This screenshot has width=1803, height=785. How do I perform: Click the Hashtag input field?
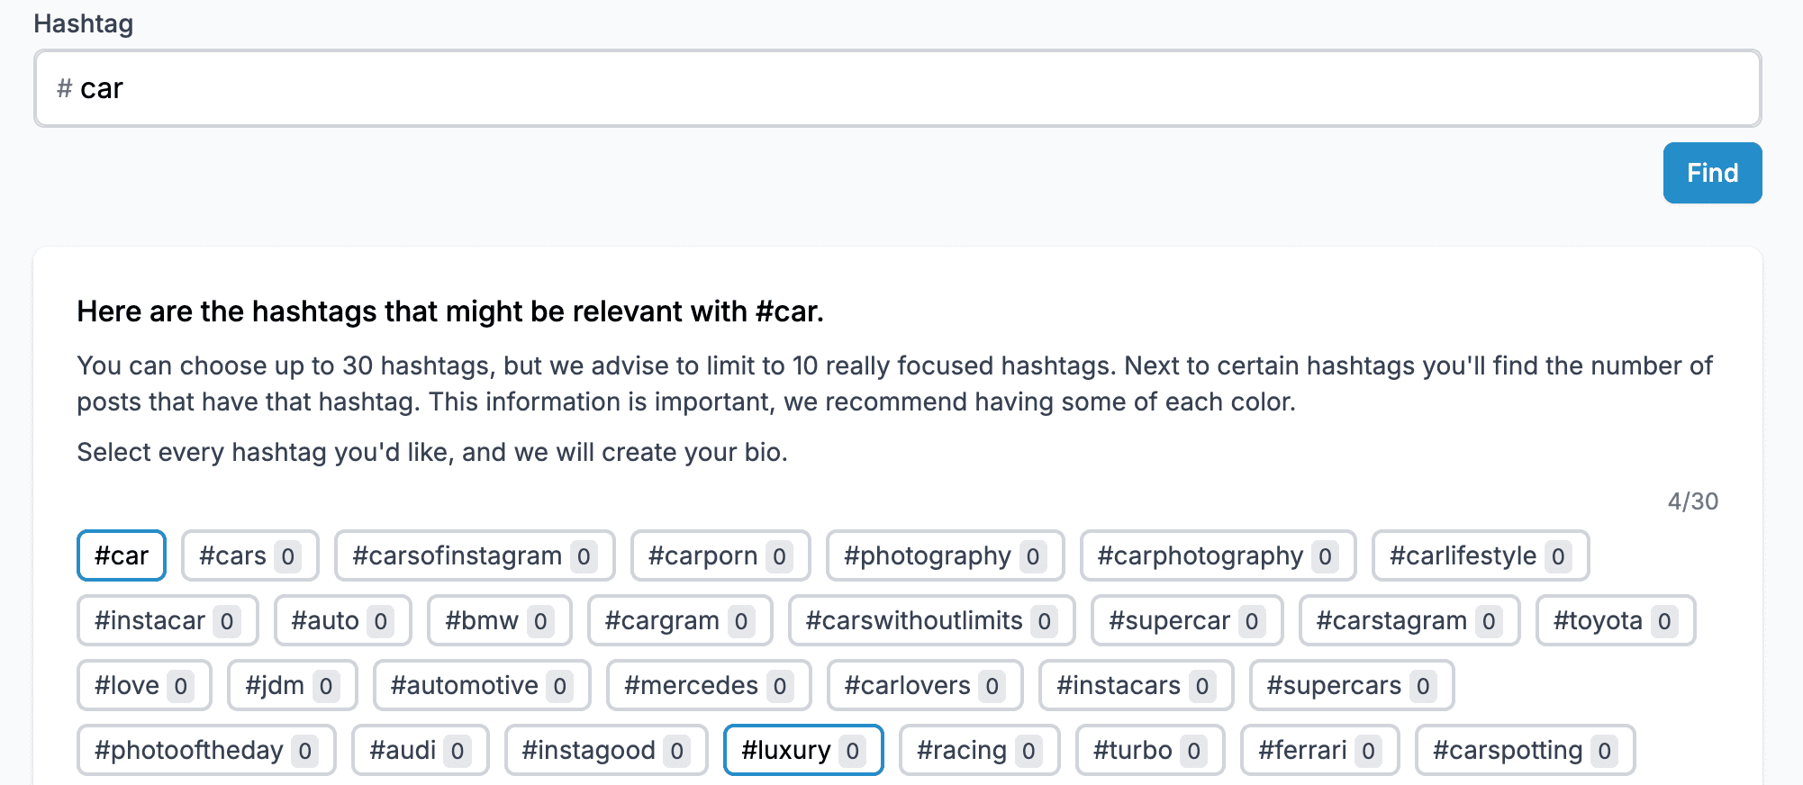897,88
